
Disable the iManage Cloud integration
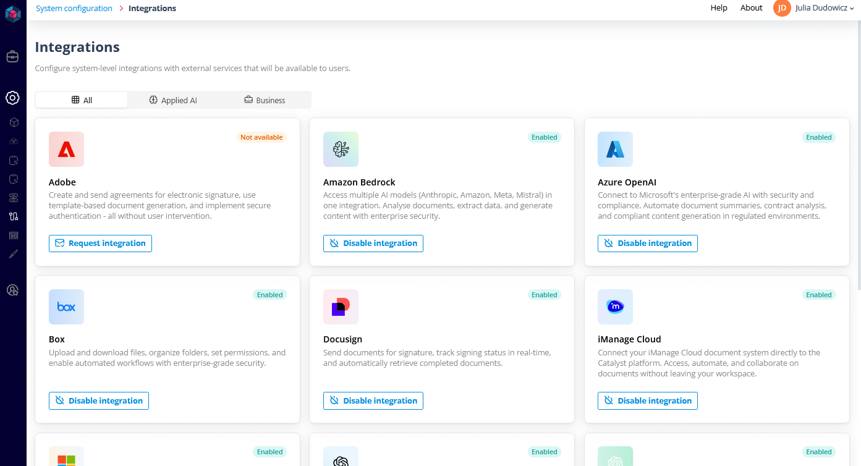coord(648,400)
